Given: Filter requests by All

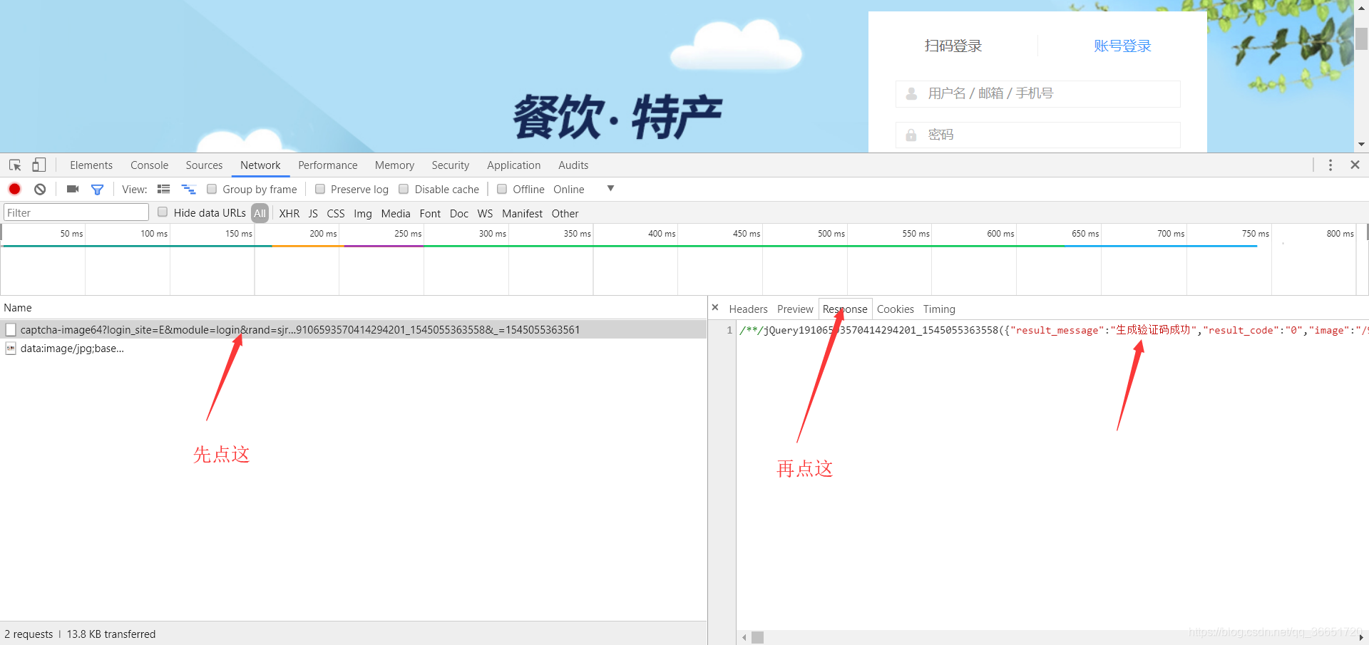Looking at the screenshot, I should [x=260, y=213].
